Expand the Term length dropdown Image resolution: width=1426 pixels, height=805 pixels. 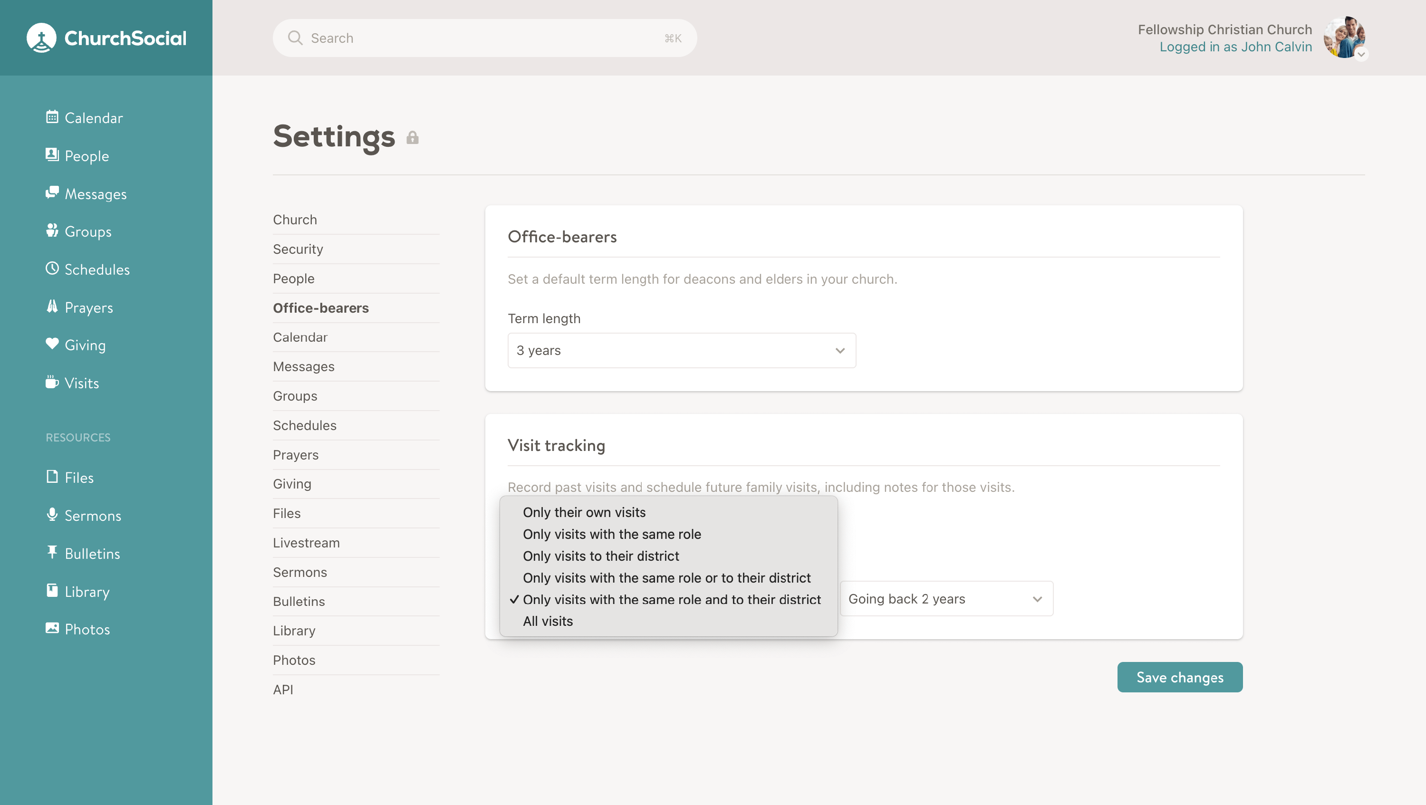[x=682, y=350]
